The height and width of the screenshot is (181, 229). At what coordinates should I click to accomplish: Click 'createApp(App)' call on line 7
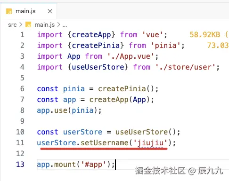(120, 100)
